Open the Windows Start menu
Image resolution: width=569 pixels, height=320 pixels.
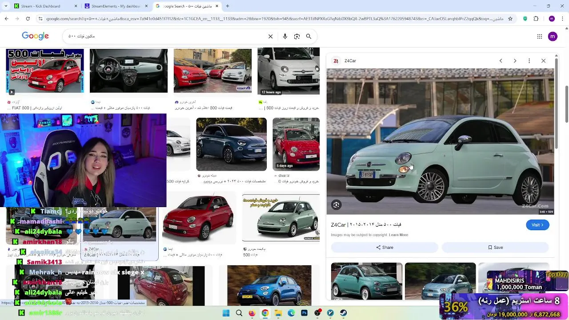click(x=226, y=313)
